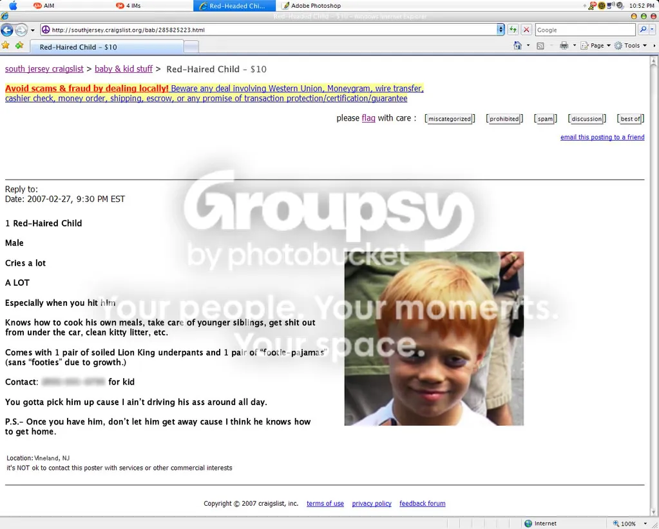Click the green Refresh arrows icon
This screenshot has width=659, height=529.
click(x=513, y=30)
